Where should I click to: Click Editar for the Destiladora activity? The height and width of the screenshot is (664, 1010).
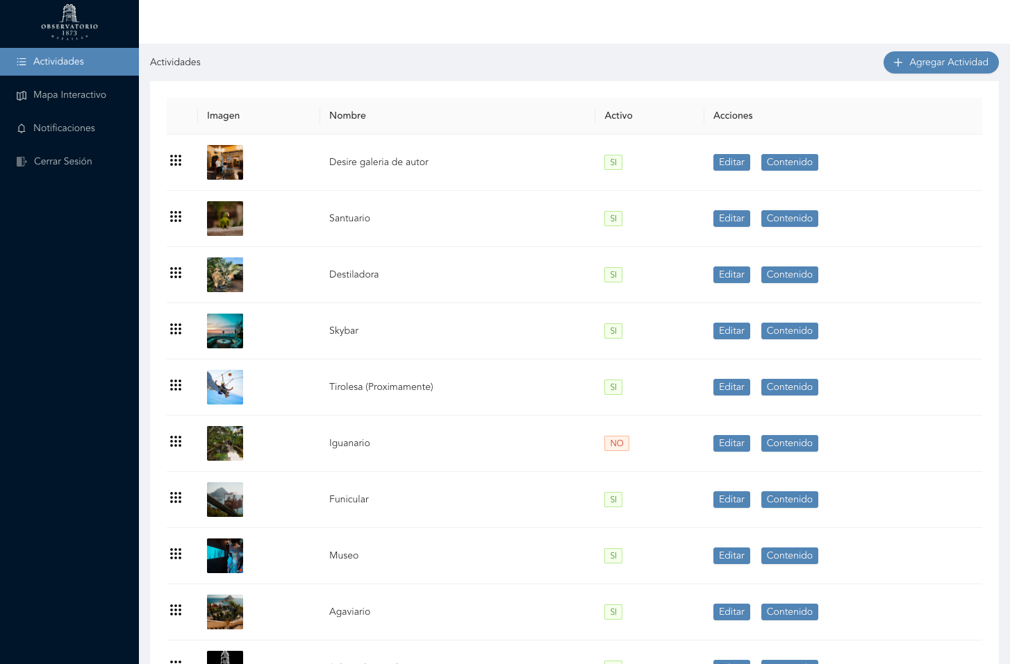pyautogui.click(x=731, y=274)
